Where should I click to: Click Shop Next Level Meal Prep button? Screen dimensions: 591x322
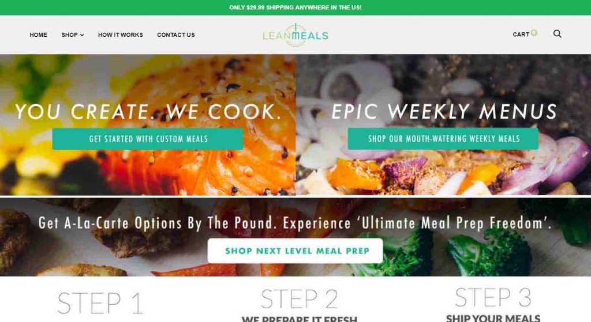pyautogui.click(x=295, y=251)
